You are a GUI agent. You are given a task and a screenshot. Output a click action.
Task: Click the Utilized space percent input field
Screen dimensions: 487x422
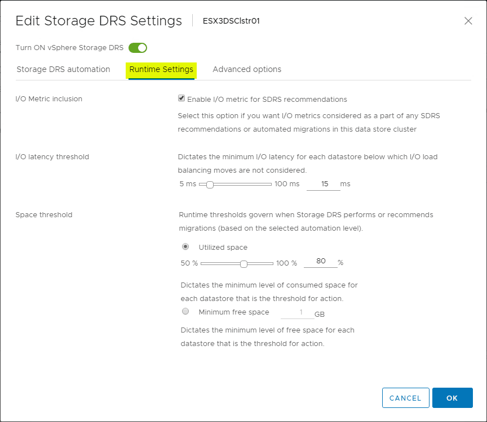click(x=320, y=262)
